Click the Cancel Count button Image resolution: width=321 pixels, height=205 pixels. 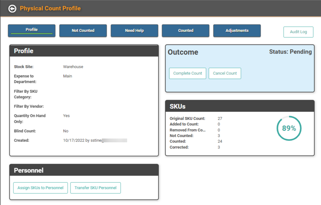225,73
